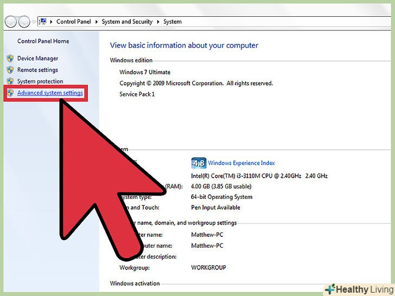Click the Service Pack 1 text

pyautogui.click(x=137, y=94)
